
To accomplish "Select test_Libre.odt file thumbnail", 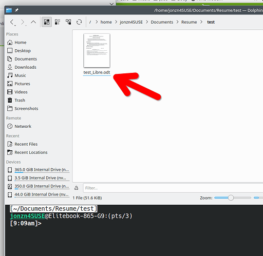I will (x=97, y=50).
